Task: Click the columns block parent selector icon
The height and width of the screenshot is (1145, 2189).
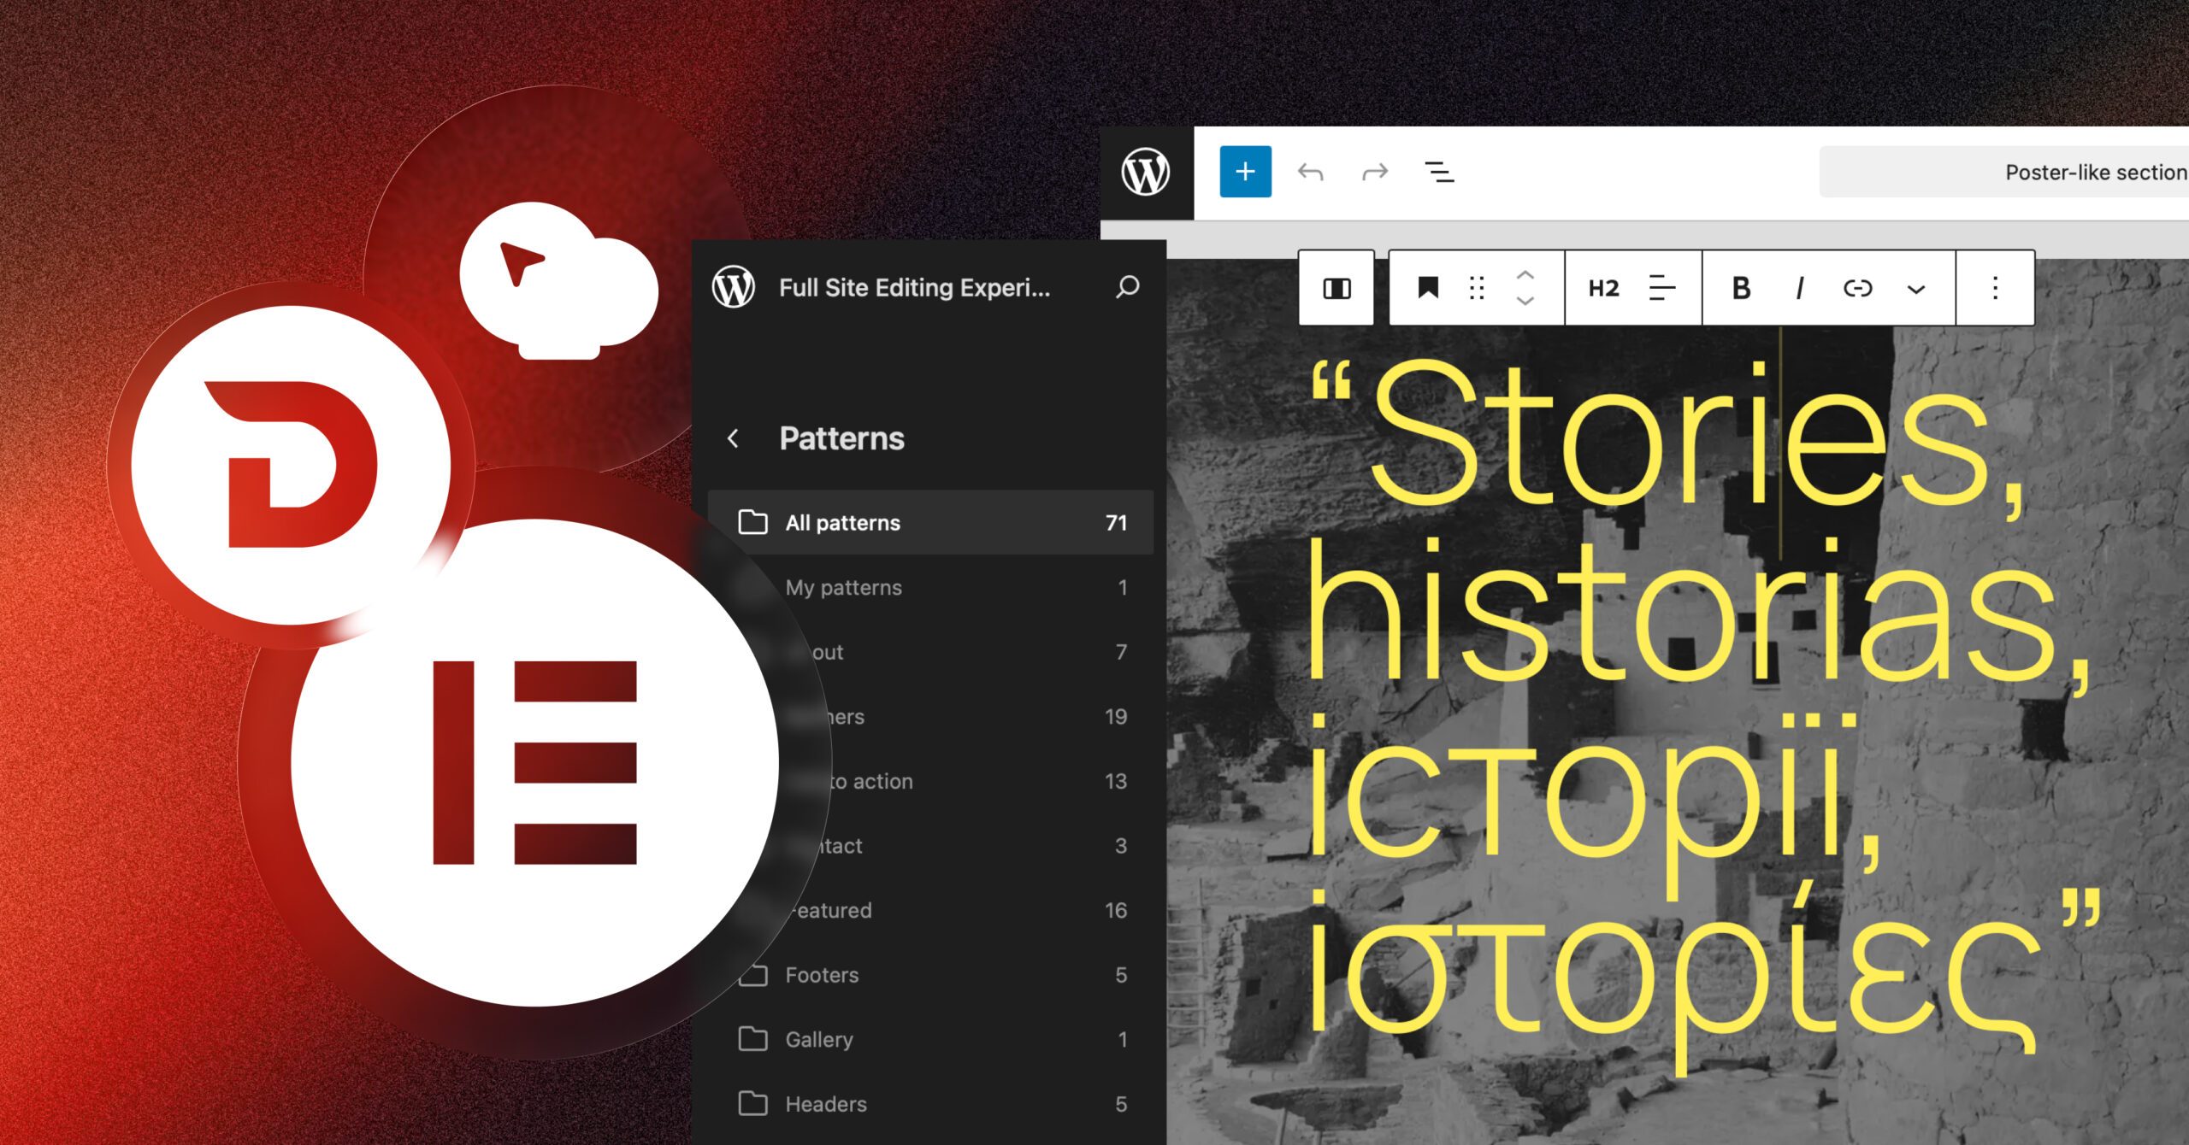Action: (1336, 288)
